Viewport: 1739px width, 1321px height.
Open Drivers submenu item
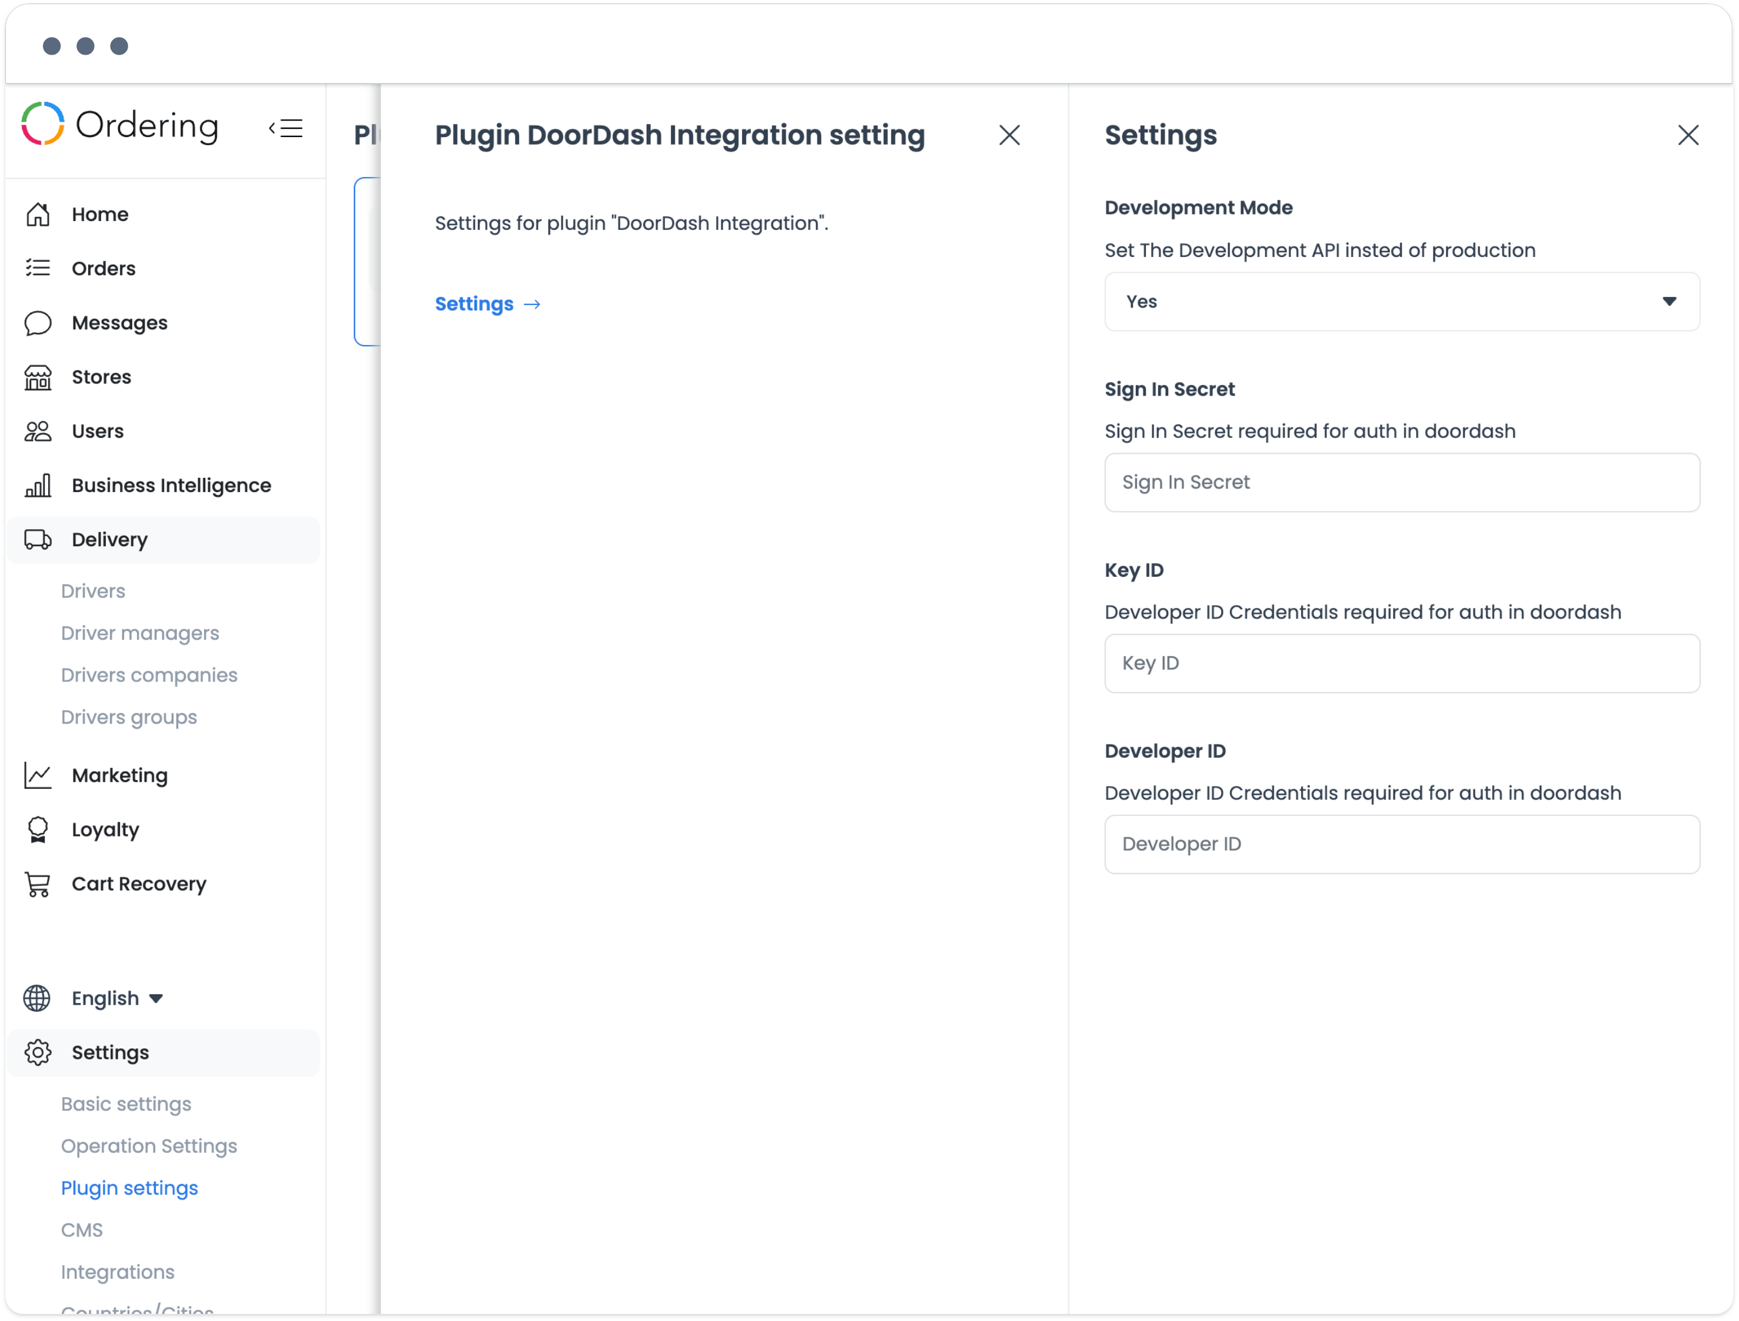coord(93,590)
